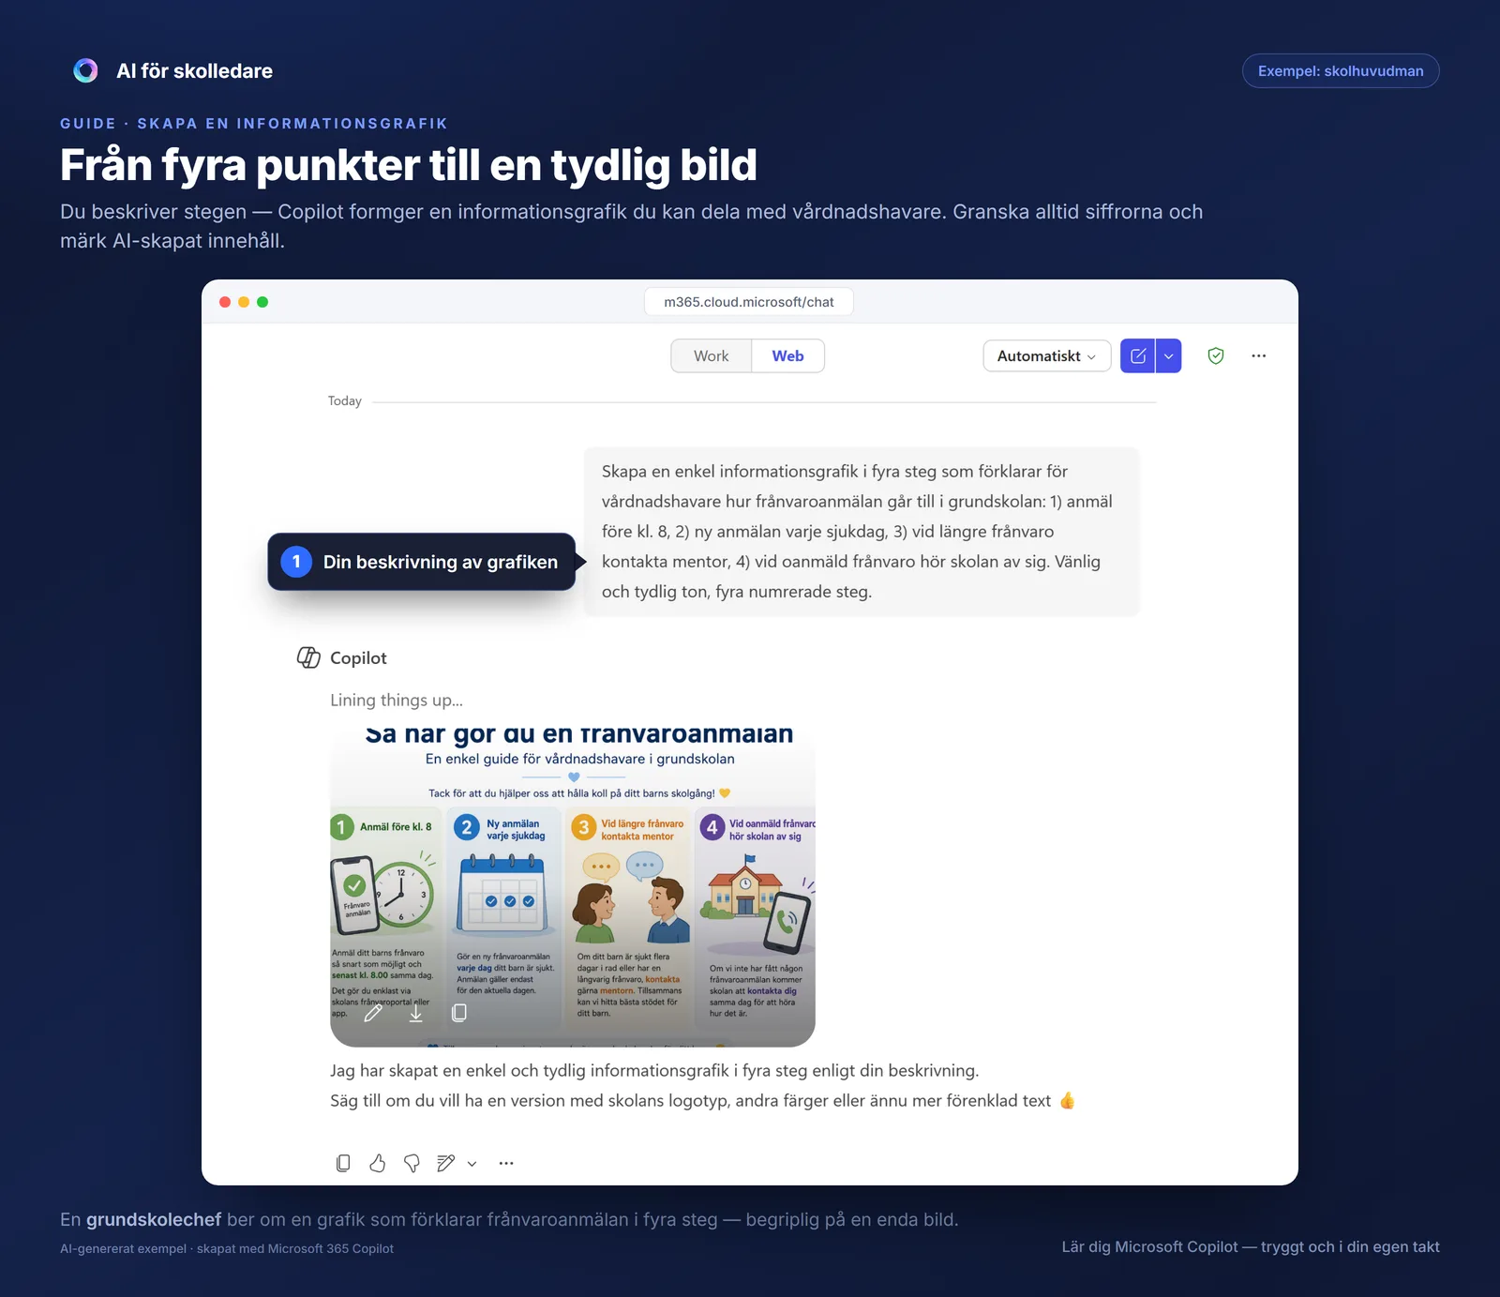This screenshot has height=1297, width=1500.
Task: Click the Copilot logo in the response
Action: pyautogui.click(x=308, y=657)
